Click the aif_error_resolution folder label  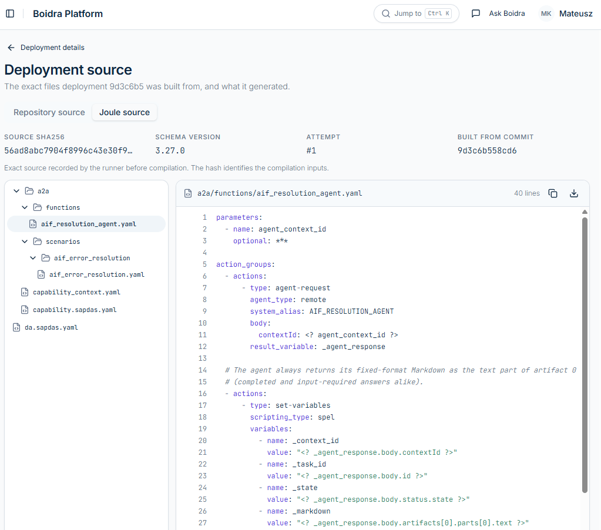[x=92, y=258]
